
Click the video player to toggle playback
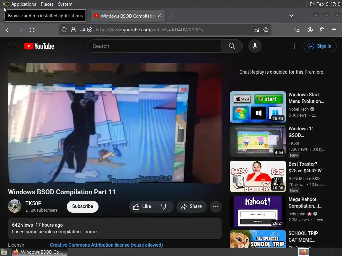tap(115, 123)
